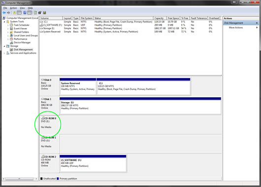The height and width of the screenshot is (187, 261).
Task: Click the Refresh toolbar icon
Action: click(35, 13)
